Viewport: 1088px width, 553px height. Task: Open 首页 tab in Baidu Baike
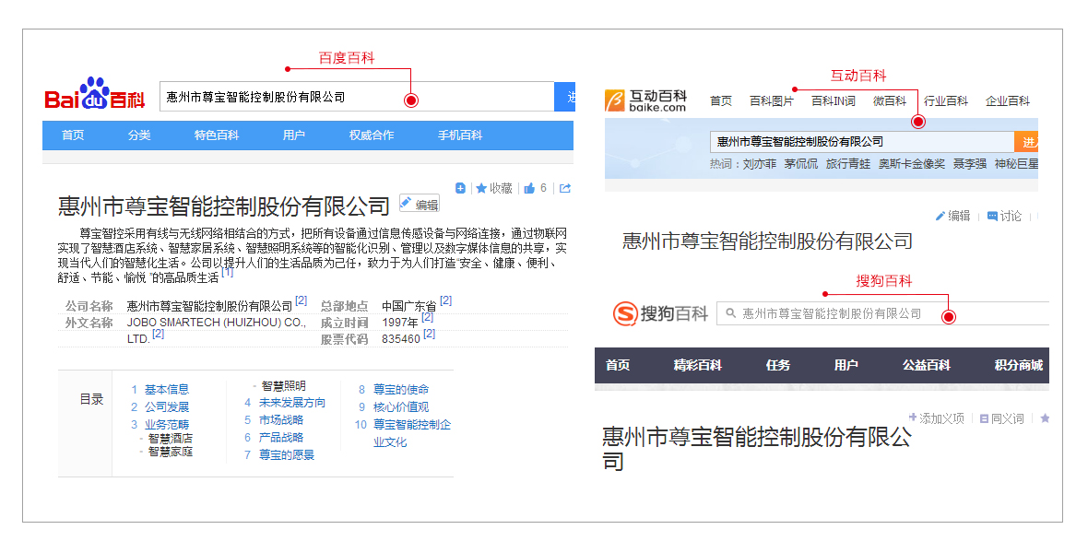(73, 135)
